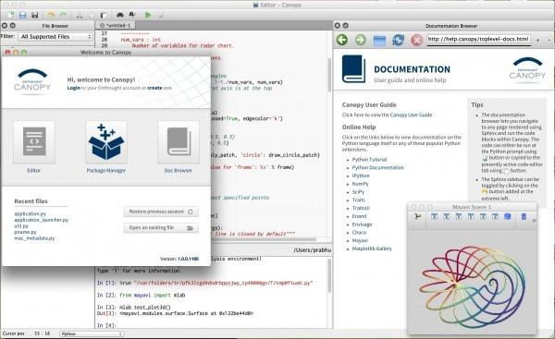Open Editor from the Welcome to Canopy window
The image size is (555, 339).
coord(34,141)
